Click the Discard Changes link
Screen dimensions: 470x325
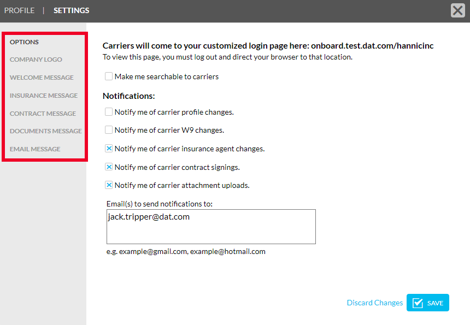pyautogui.click(x=375, y=302)
